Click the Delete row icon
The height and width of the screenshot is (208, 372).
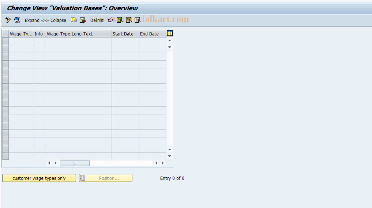pos(83,20)
